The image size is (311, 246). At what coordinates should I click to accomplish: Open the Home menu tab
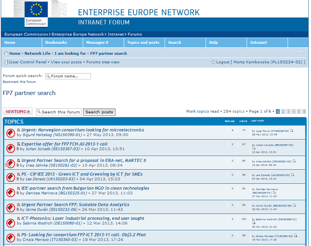point(21,43)
